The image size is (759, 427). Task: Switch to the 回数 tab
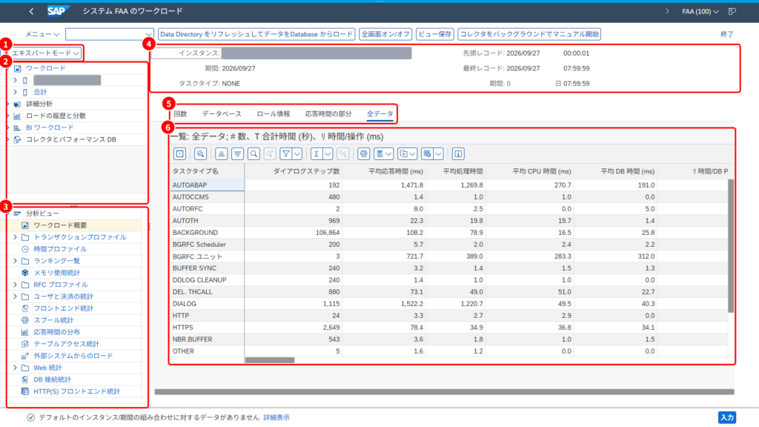[x=180, y=113]
